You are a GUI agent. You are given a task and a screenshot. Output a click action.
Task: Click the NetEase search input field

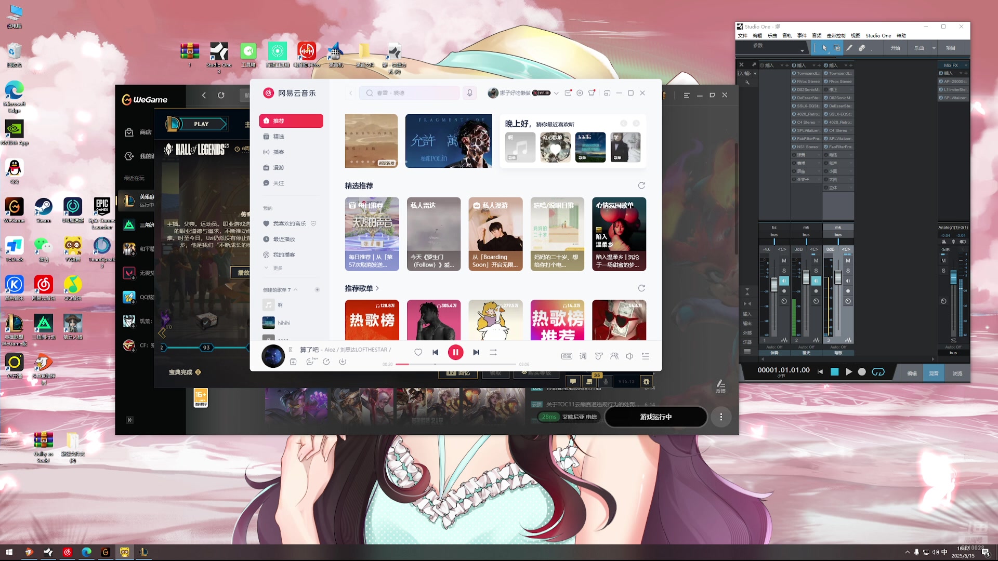tap(410, 93)
